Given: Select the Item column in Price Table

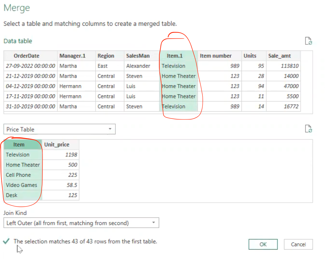Looking at the screenshot, I should (19, 144).
